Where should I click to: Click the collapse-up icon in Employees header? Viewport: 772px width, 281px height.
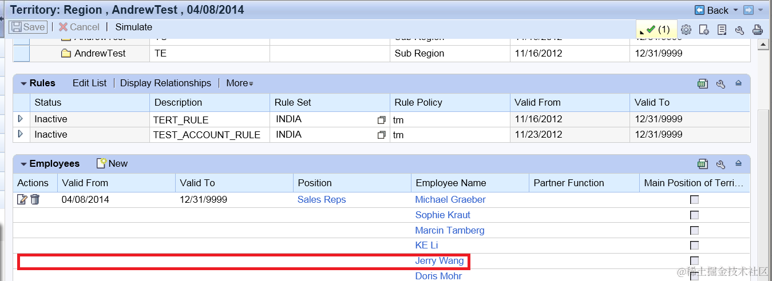(x=738, y=164)
